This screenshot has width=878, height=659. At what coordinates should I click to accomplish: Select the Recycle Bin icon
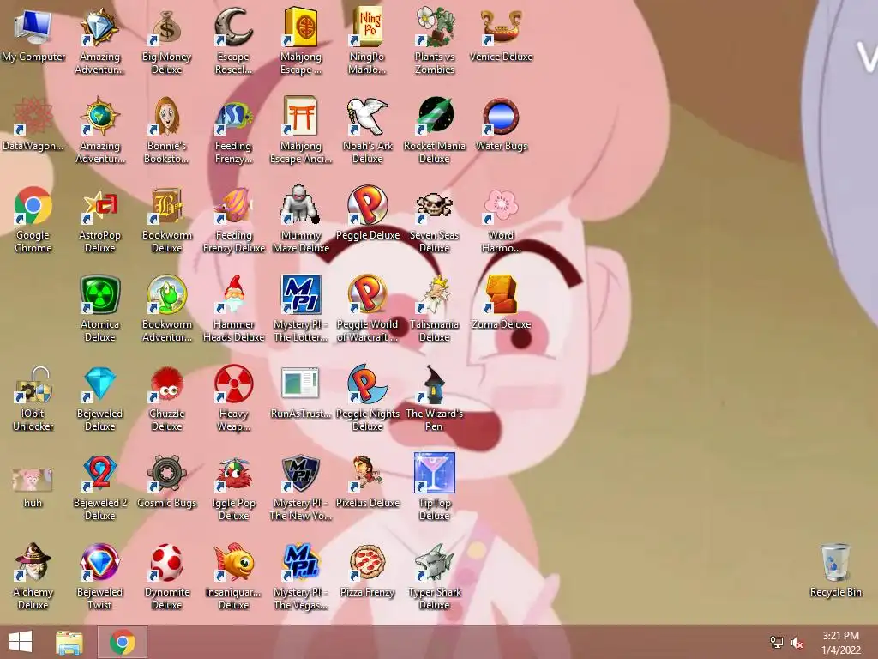click(x=835, y=562)
